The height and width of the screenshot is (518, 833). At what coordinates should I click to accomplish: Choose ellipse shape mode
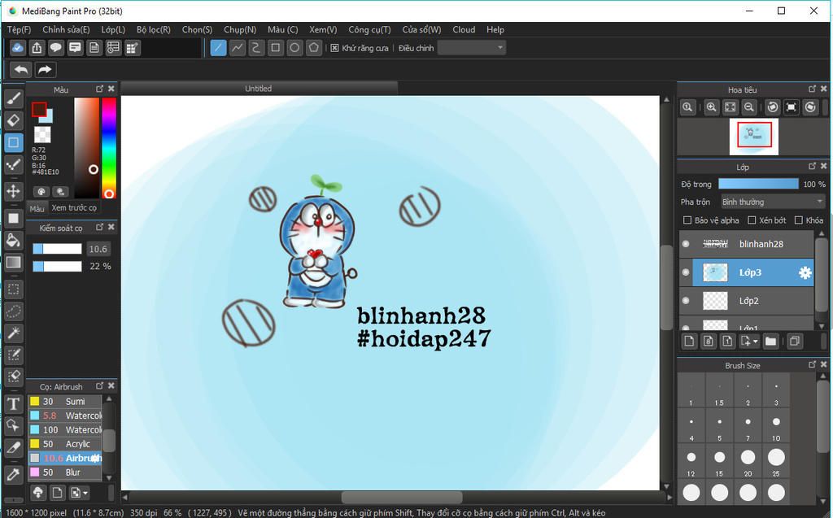[x=294, y=48]
